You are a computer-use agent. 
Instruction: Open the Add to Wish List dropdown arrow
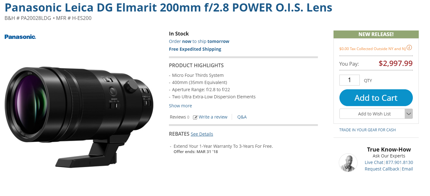click(x=409, y=114)
